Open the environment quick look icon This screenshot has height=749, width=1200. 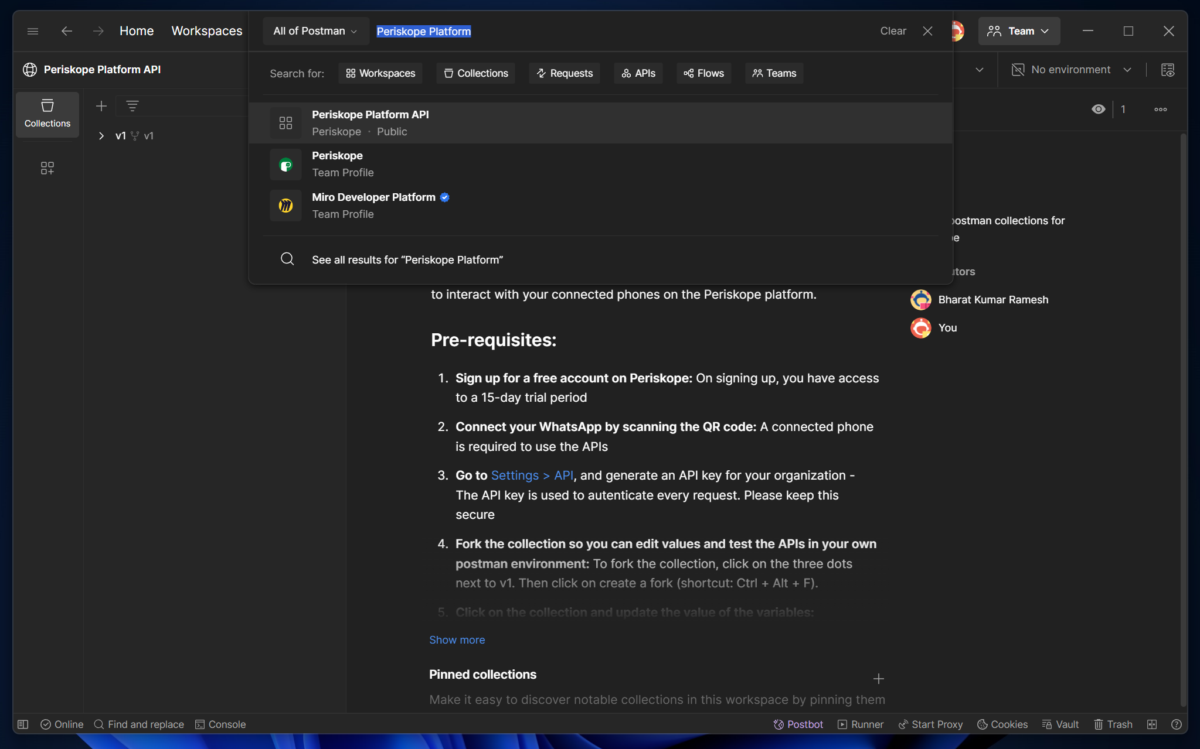coord(1168,70)
